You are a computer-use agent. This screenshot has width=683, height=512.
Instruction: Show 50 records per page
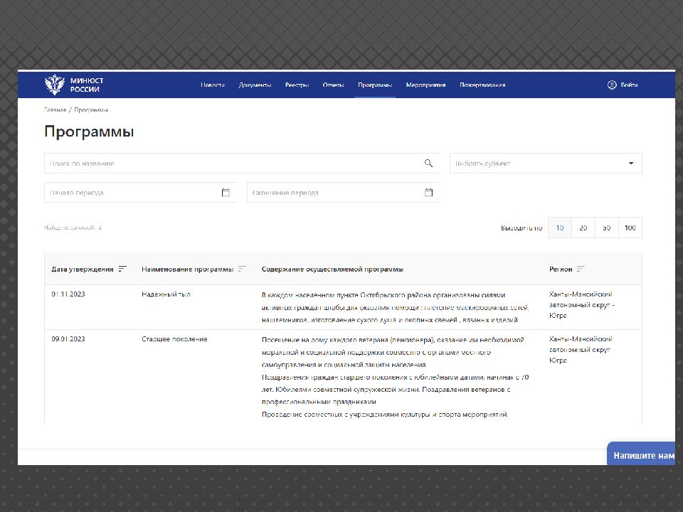pos(607,228)
